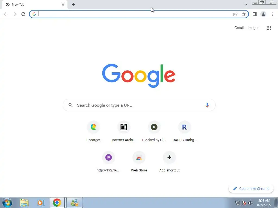Start voice search with microphone

coord(207,105)
